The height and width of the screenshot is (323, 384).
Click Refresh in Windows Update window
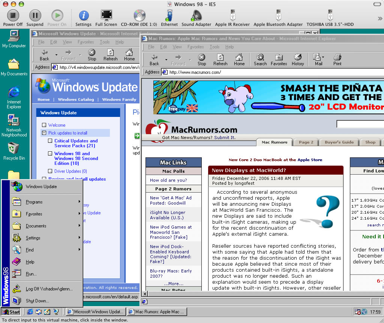[x=111, y=55]
